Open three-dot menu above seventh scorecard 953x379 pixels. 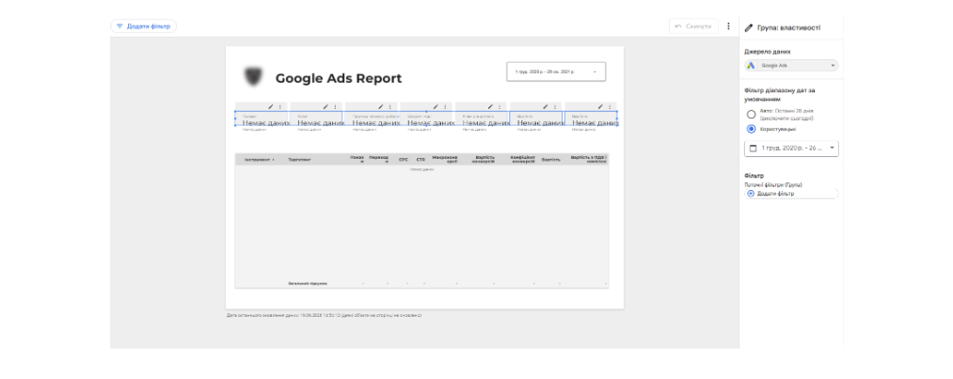610,107
